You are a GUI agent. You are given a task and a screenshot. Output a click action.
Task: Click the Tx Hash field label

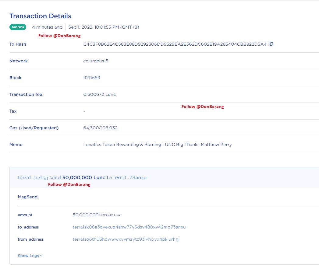click(x=18, y=44)
